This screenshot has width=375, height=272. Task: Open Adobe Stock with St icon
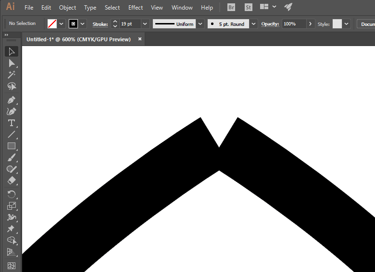pos(248,7)
